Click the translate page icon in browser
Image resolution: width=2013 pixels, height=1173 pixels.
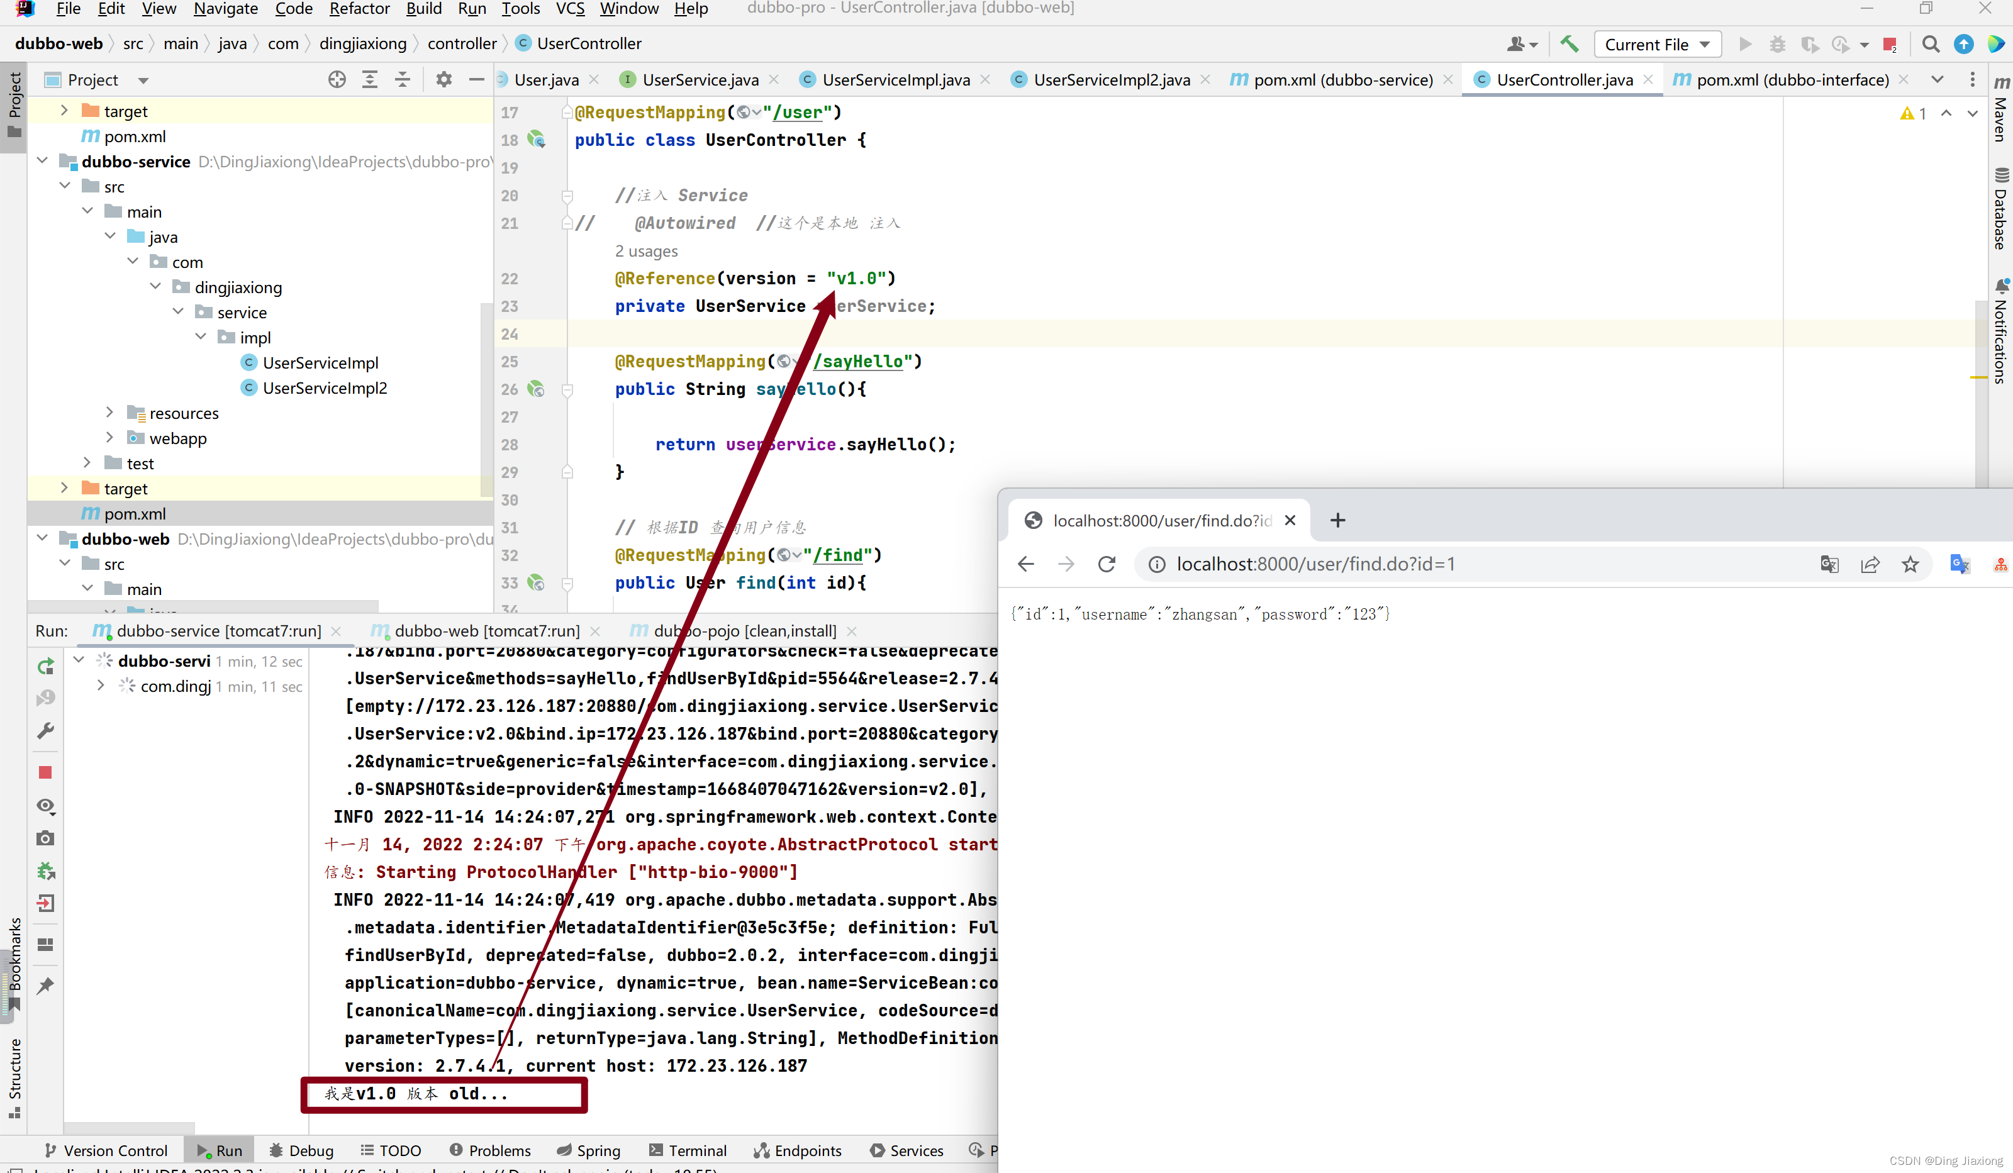click(1829, 565)
